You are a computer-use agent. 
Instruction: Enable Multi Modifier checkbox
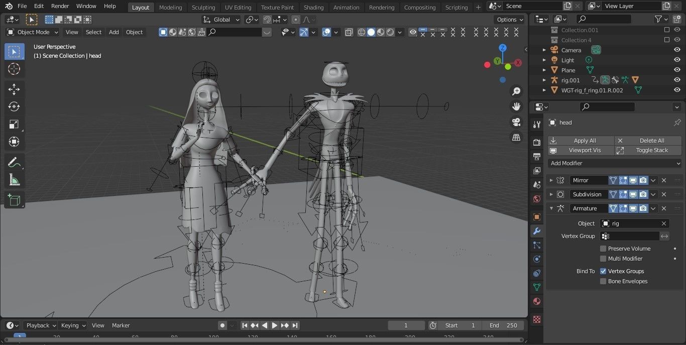(603, 259)
